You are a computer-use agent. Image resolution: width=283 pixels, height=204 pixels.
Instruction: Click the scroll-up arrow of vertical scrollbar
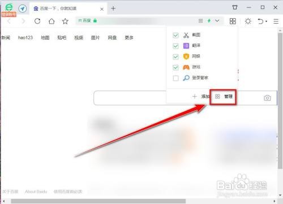coord(280,30)
